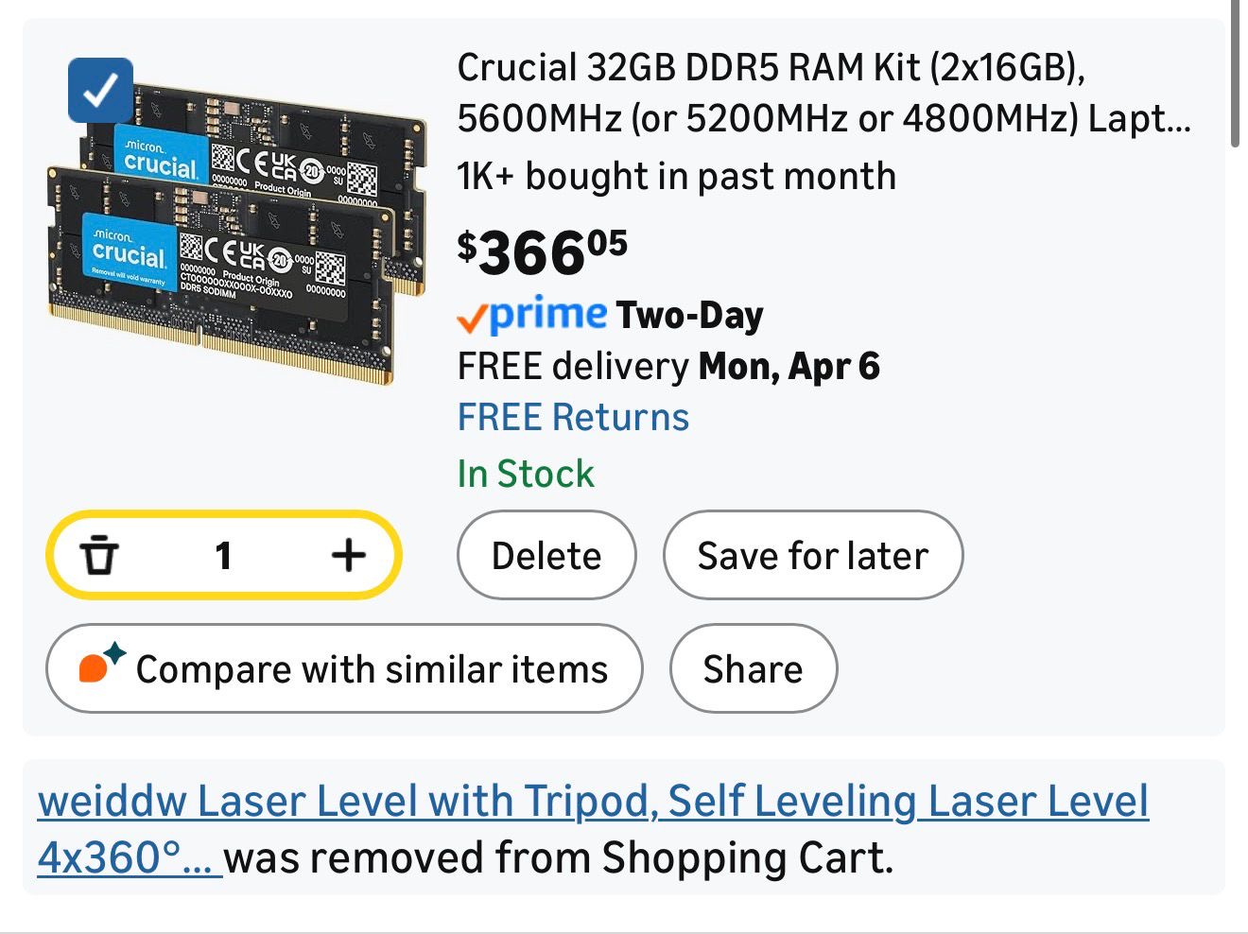Screen dimensions: 1248x934
Task: Click Save for later
Action: [813, 555]
